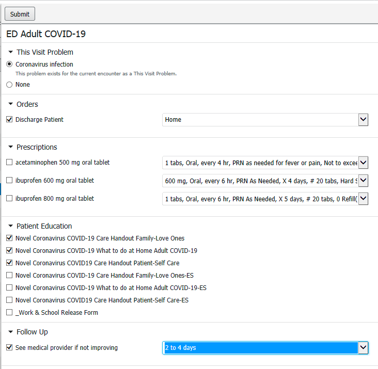Collapse the Prescriptions section triangle
Viewport: 378px width, 369px height.
(x=11, y=147)
